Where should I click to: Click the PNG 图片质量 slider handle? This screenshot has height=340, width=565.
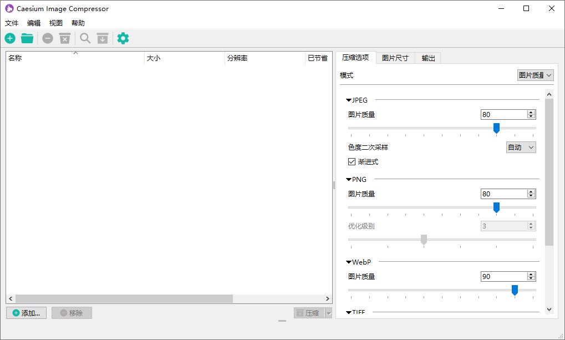click(x=497, y=207)
